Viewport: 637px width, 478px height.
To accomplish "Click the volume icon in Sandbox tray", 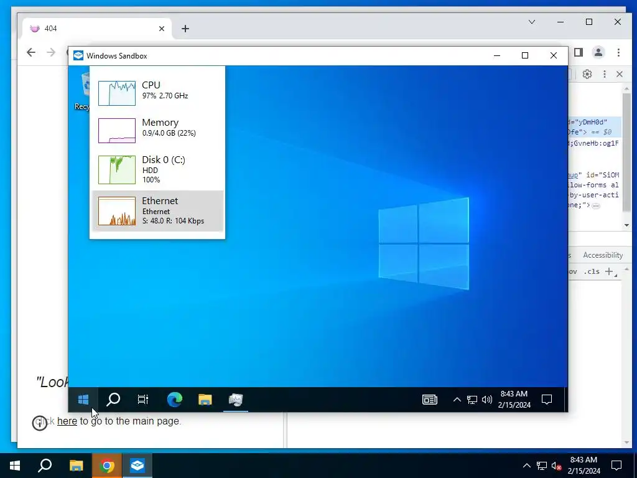I will coord(486,400).
